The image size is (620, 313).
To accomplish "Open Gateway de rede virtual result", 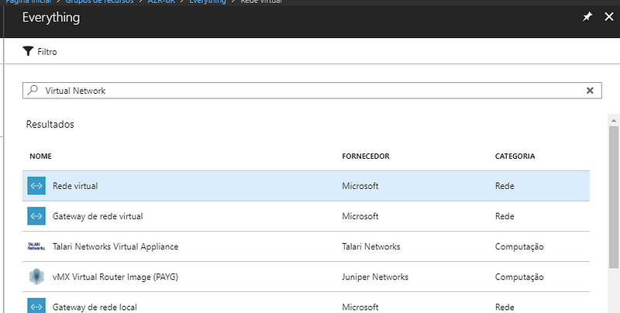I will point(306,216).
